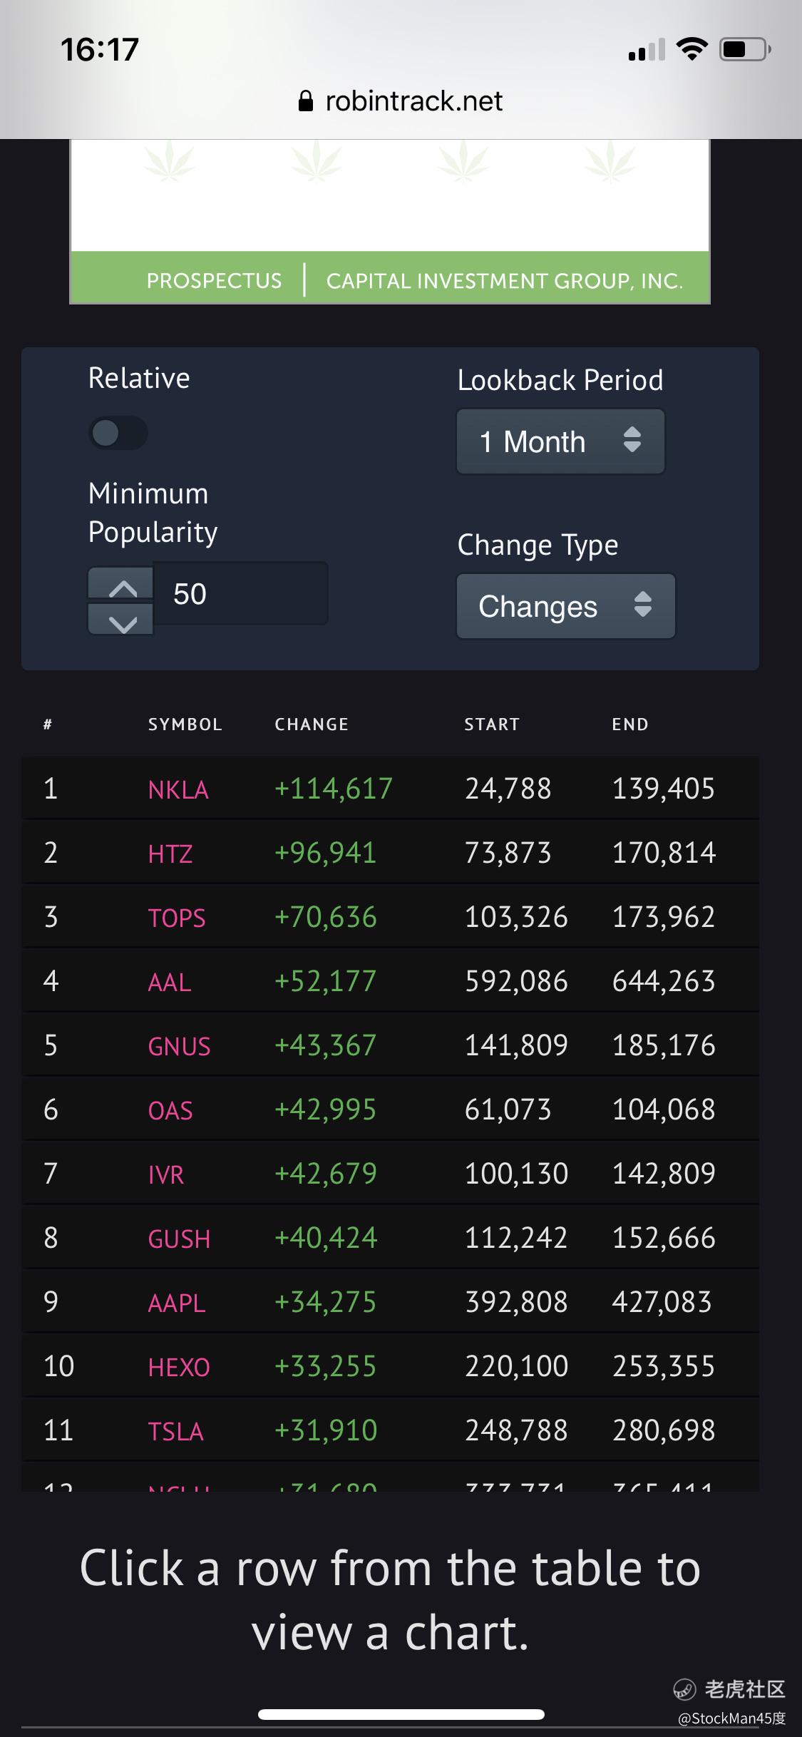This screenshot has width=802, height=1737.
Task: Open the Change Type dropdown
Action: [566, 606]
